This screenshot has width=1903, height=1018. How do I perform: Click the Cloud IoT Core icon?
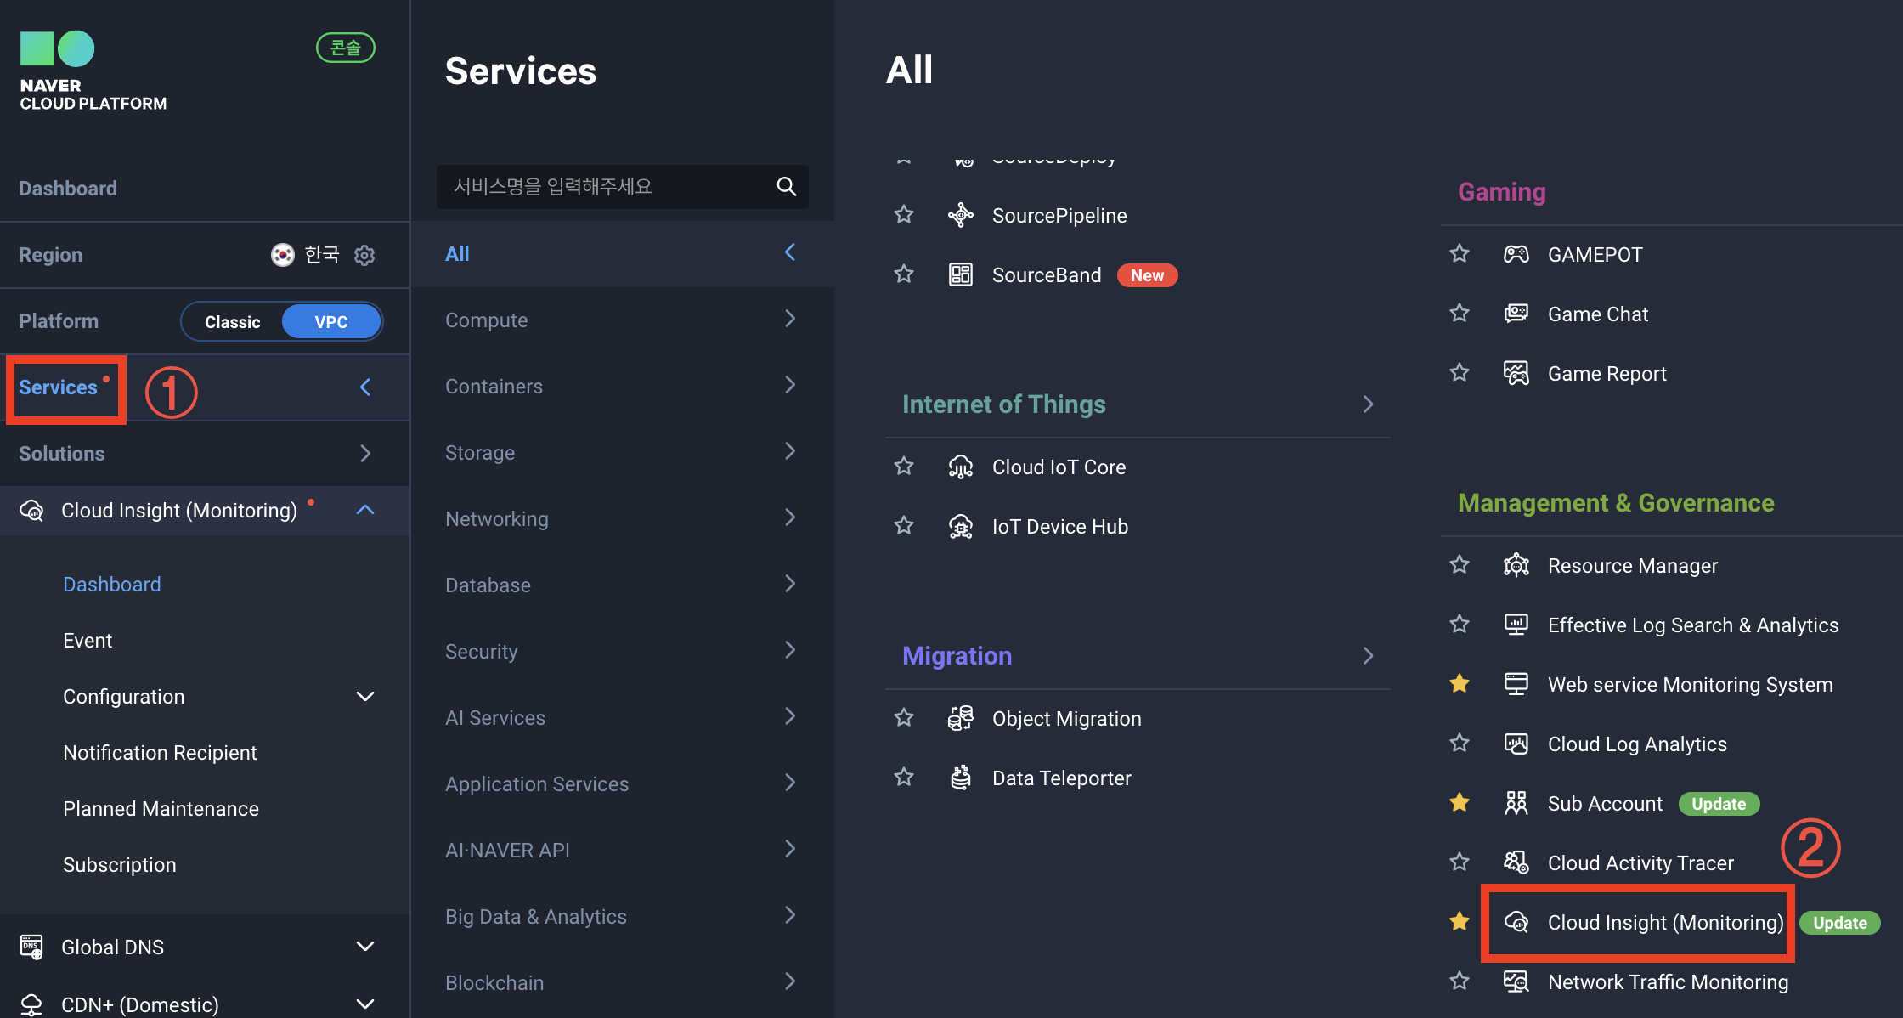click(x=960, y=467)
